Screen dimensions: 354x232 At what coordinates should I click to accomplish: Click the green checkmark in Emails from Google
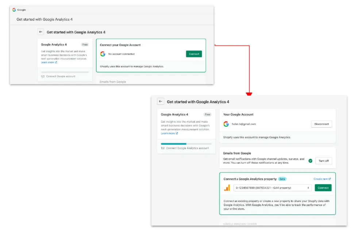pyautogui.click(x=311, y=161)
